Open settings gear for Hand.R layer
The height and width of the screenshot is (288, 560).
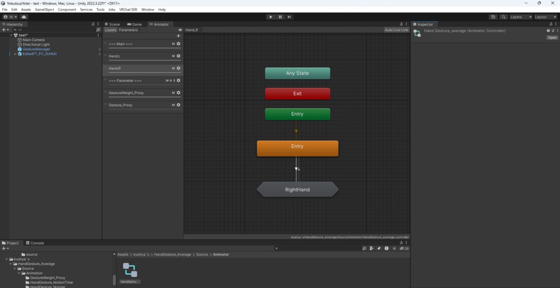(x=179, y=68)
